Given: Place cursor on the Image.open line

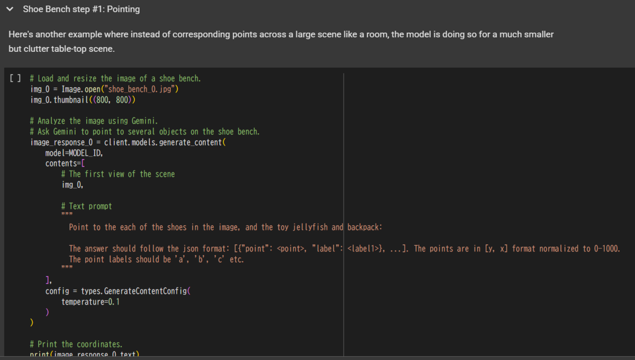Looking at the screenshot, I should (x=104, y=89).
